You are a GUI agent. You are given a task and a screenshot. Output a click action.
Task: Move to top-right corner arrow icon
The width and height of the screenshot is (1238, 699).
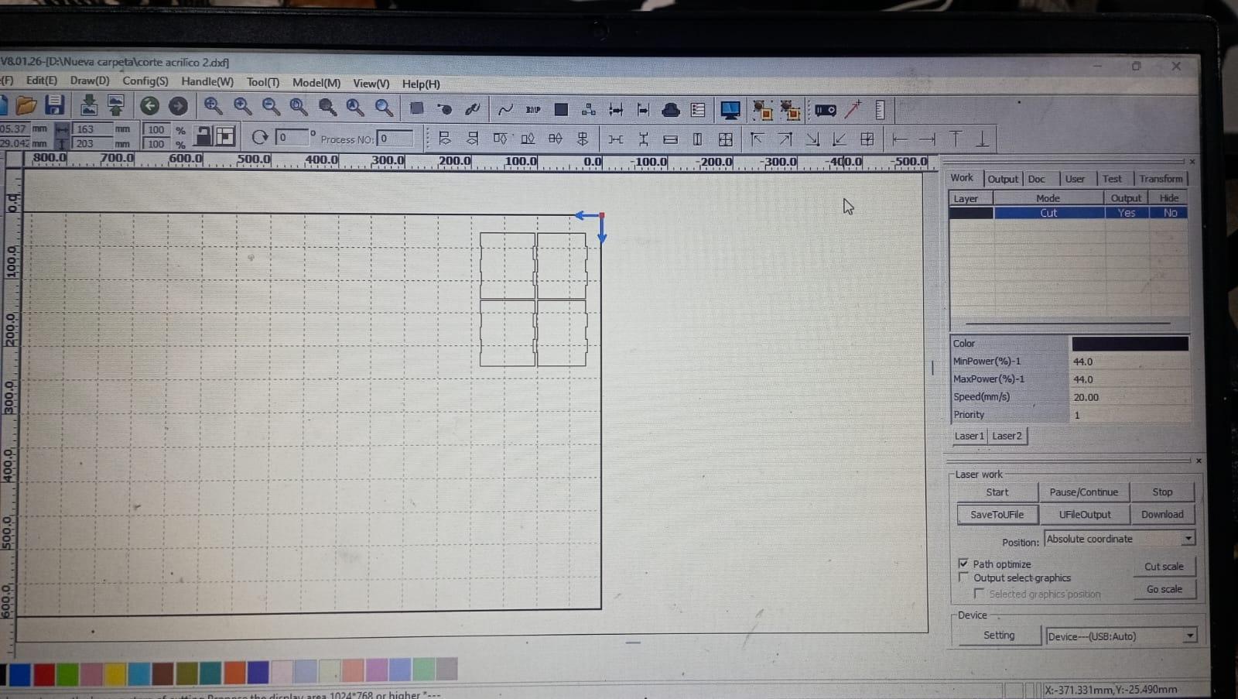[x=785, y=139]
